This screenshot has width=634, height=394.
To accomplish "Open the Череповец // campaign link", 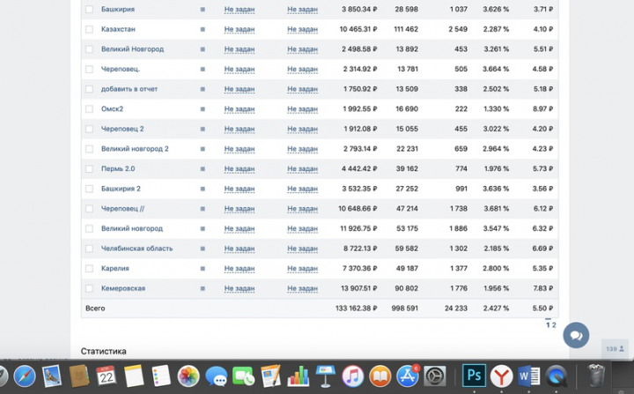I will click(122, 209).
